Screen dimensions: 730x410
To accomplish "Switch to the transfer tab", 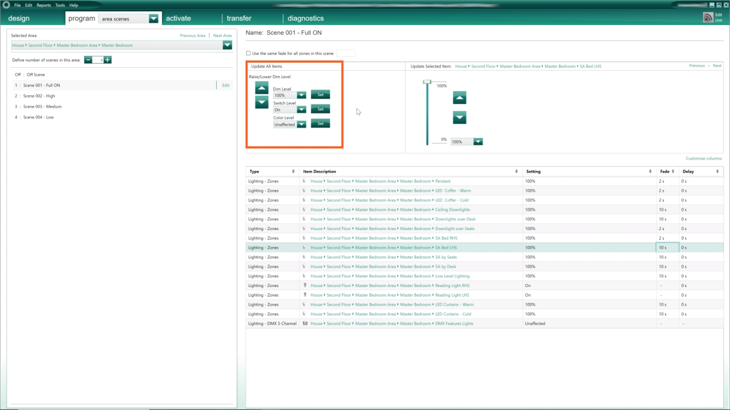I will 239,18.
